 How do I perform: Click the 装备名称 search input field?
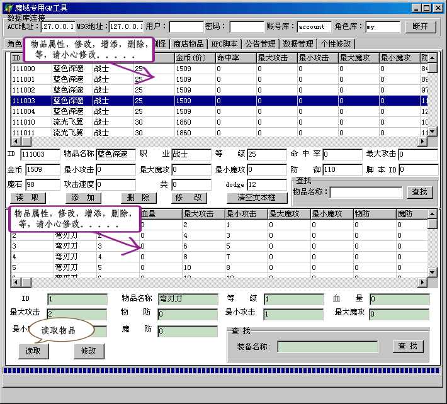[x=327, y=346]
